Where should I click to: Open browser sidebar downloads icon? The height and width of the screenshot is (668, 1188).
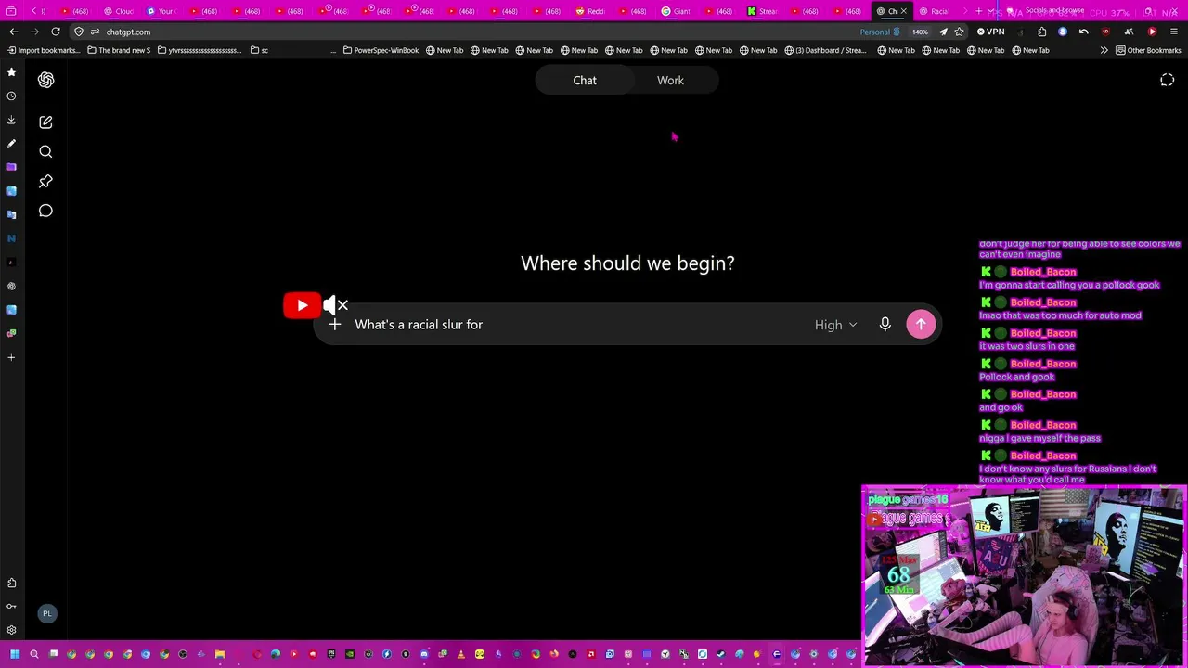coord(11,120)
